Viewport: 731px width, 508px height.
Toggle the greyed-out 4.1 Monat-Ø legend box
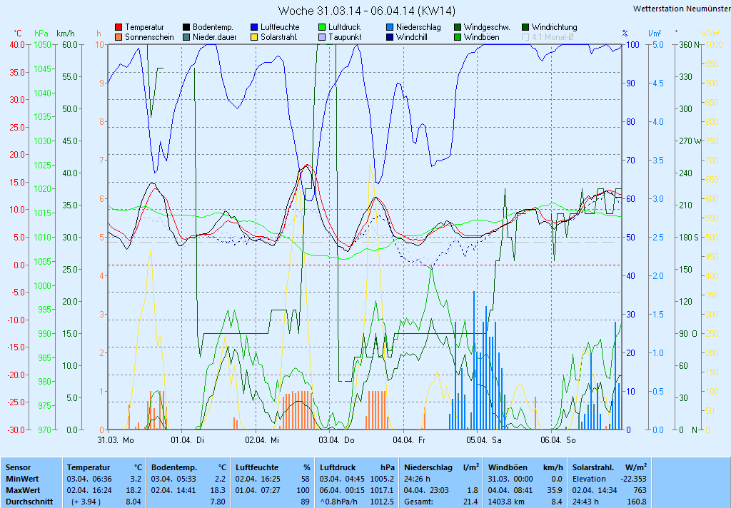(x=525, y=37)
